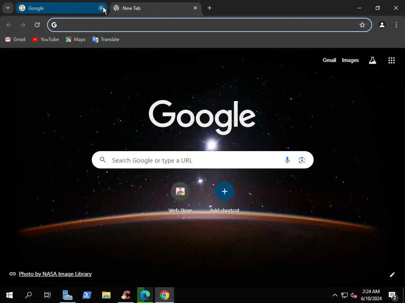Open the Maps bookmark

tap(76, 39)
